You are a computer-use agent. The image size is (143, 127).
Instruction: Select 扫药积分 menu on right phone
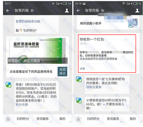point(93,119)
